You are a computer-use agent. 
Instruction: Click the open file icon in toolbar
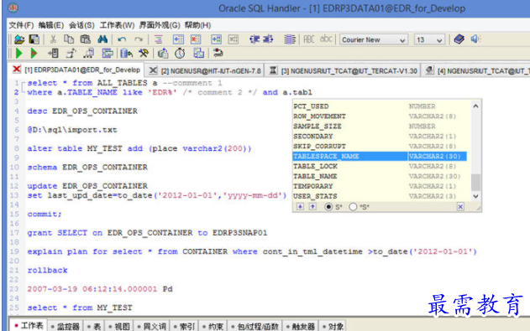coord(19,39)
